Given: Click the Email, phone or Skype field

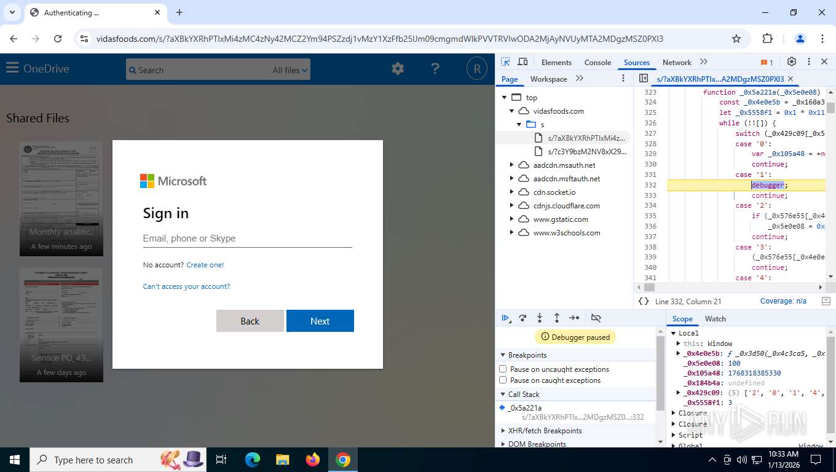Looking at the screenshot, I should (247, 238).
